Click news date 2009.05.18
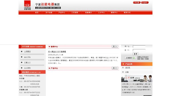Image resolution: width=171 pixels, height=96 pixels. click(x=53, y=55)
